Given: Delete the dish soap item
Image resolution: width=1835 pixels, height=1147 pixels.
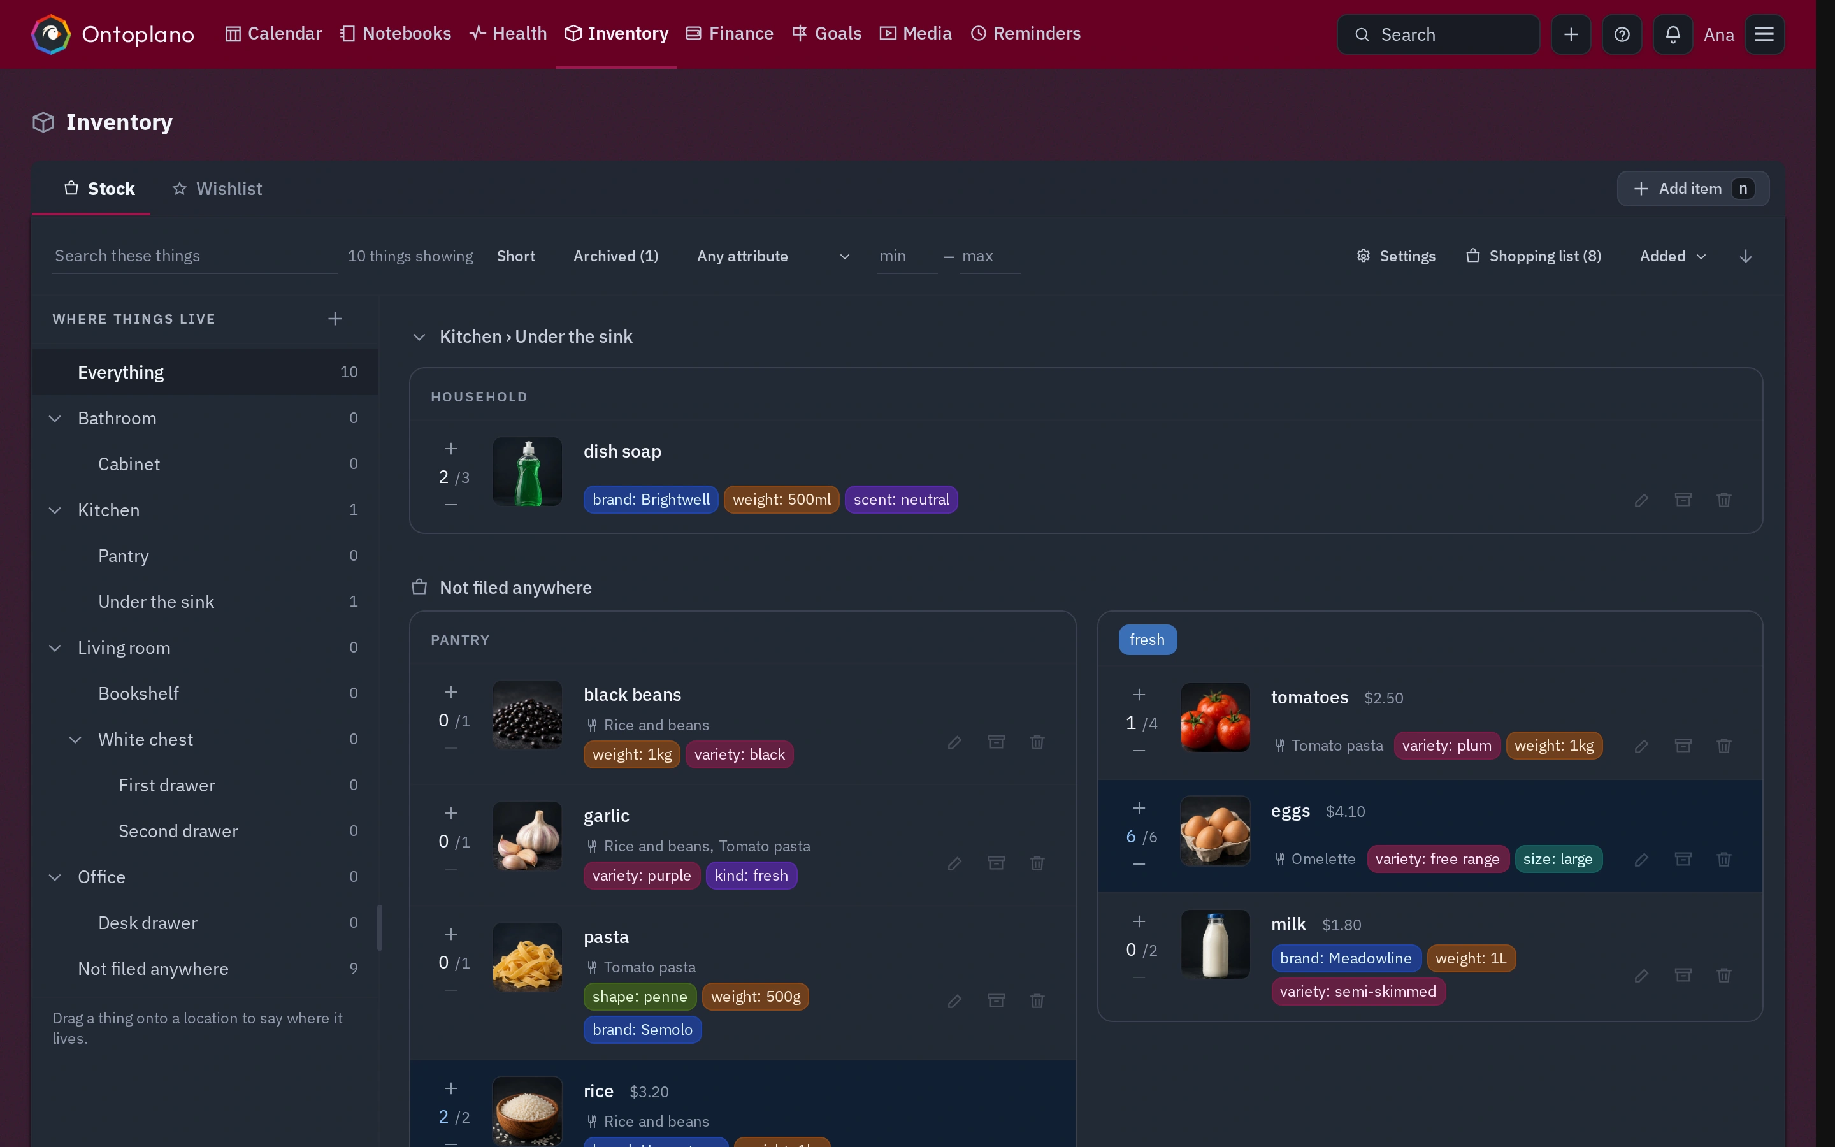Looking at the screenshot, I should 1723,500.
